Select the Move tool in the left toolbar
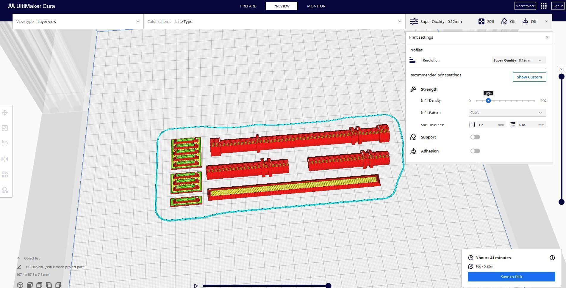Screen dimensions: 566x288 (5, 113)
